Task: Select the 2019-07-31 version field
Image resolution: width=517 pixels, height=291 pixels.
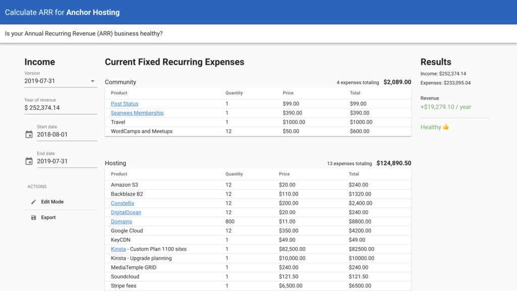Action: (x=56, y=81)
